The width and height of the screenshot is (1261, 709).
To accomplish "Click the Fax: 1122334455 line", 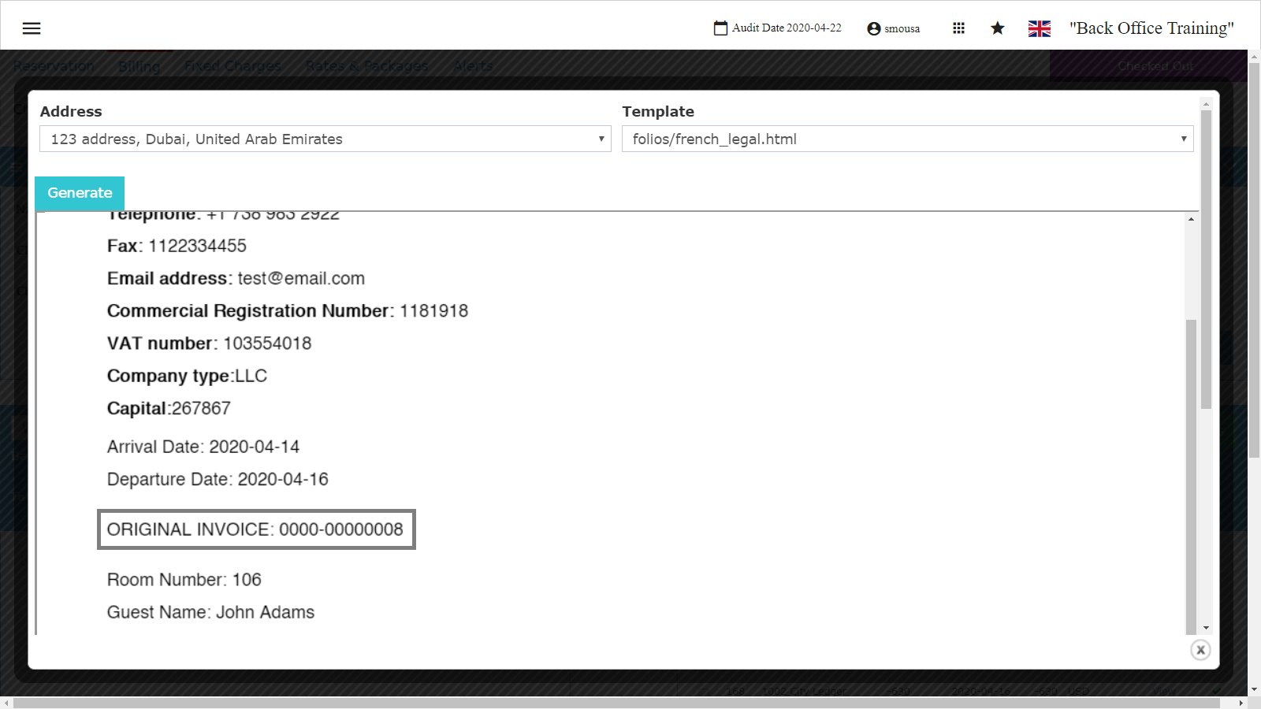I will click(177, 246).
